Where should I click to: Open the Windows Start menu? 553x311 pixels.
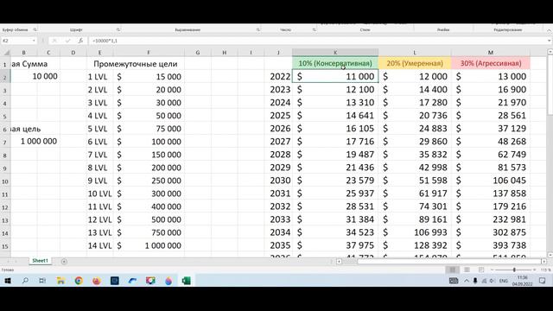click(8, 281)
